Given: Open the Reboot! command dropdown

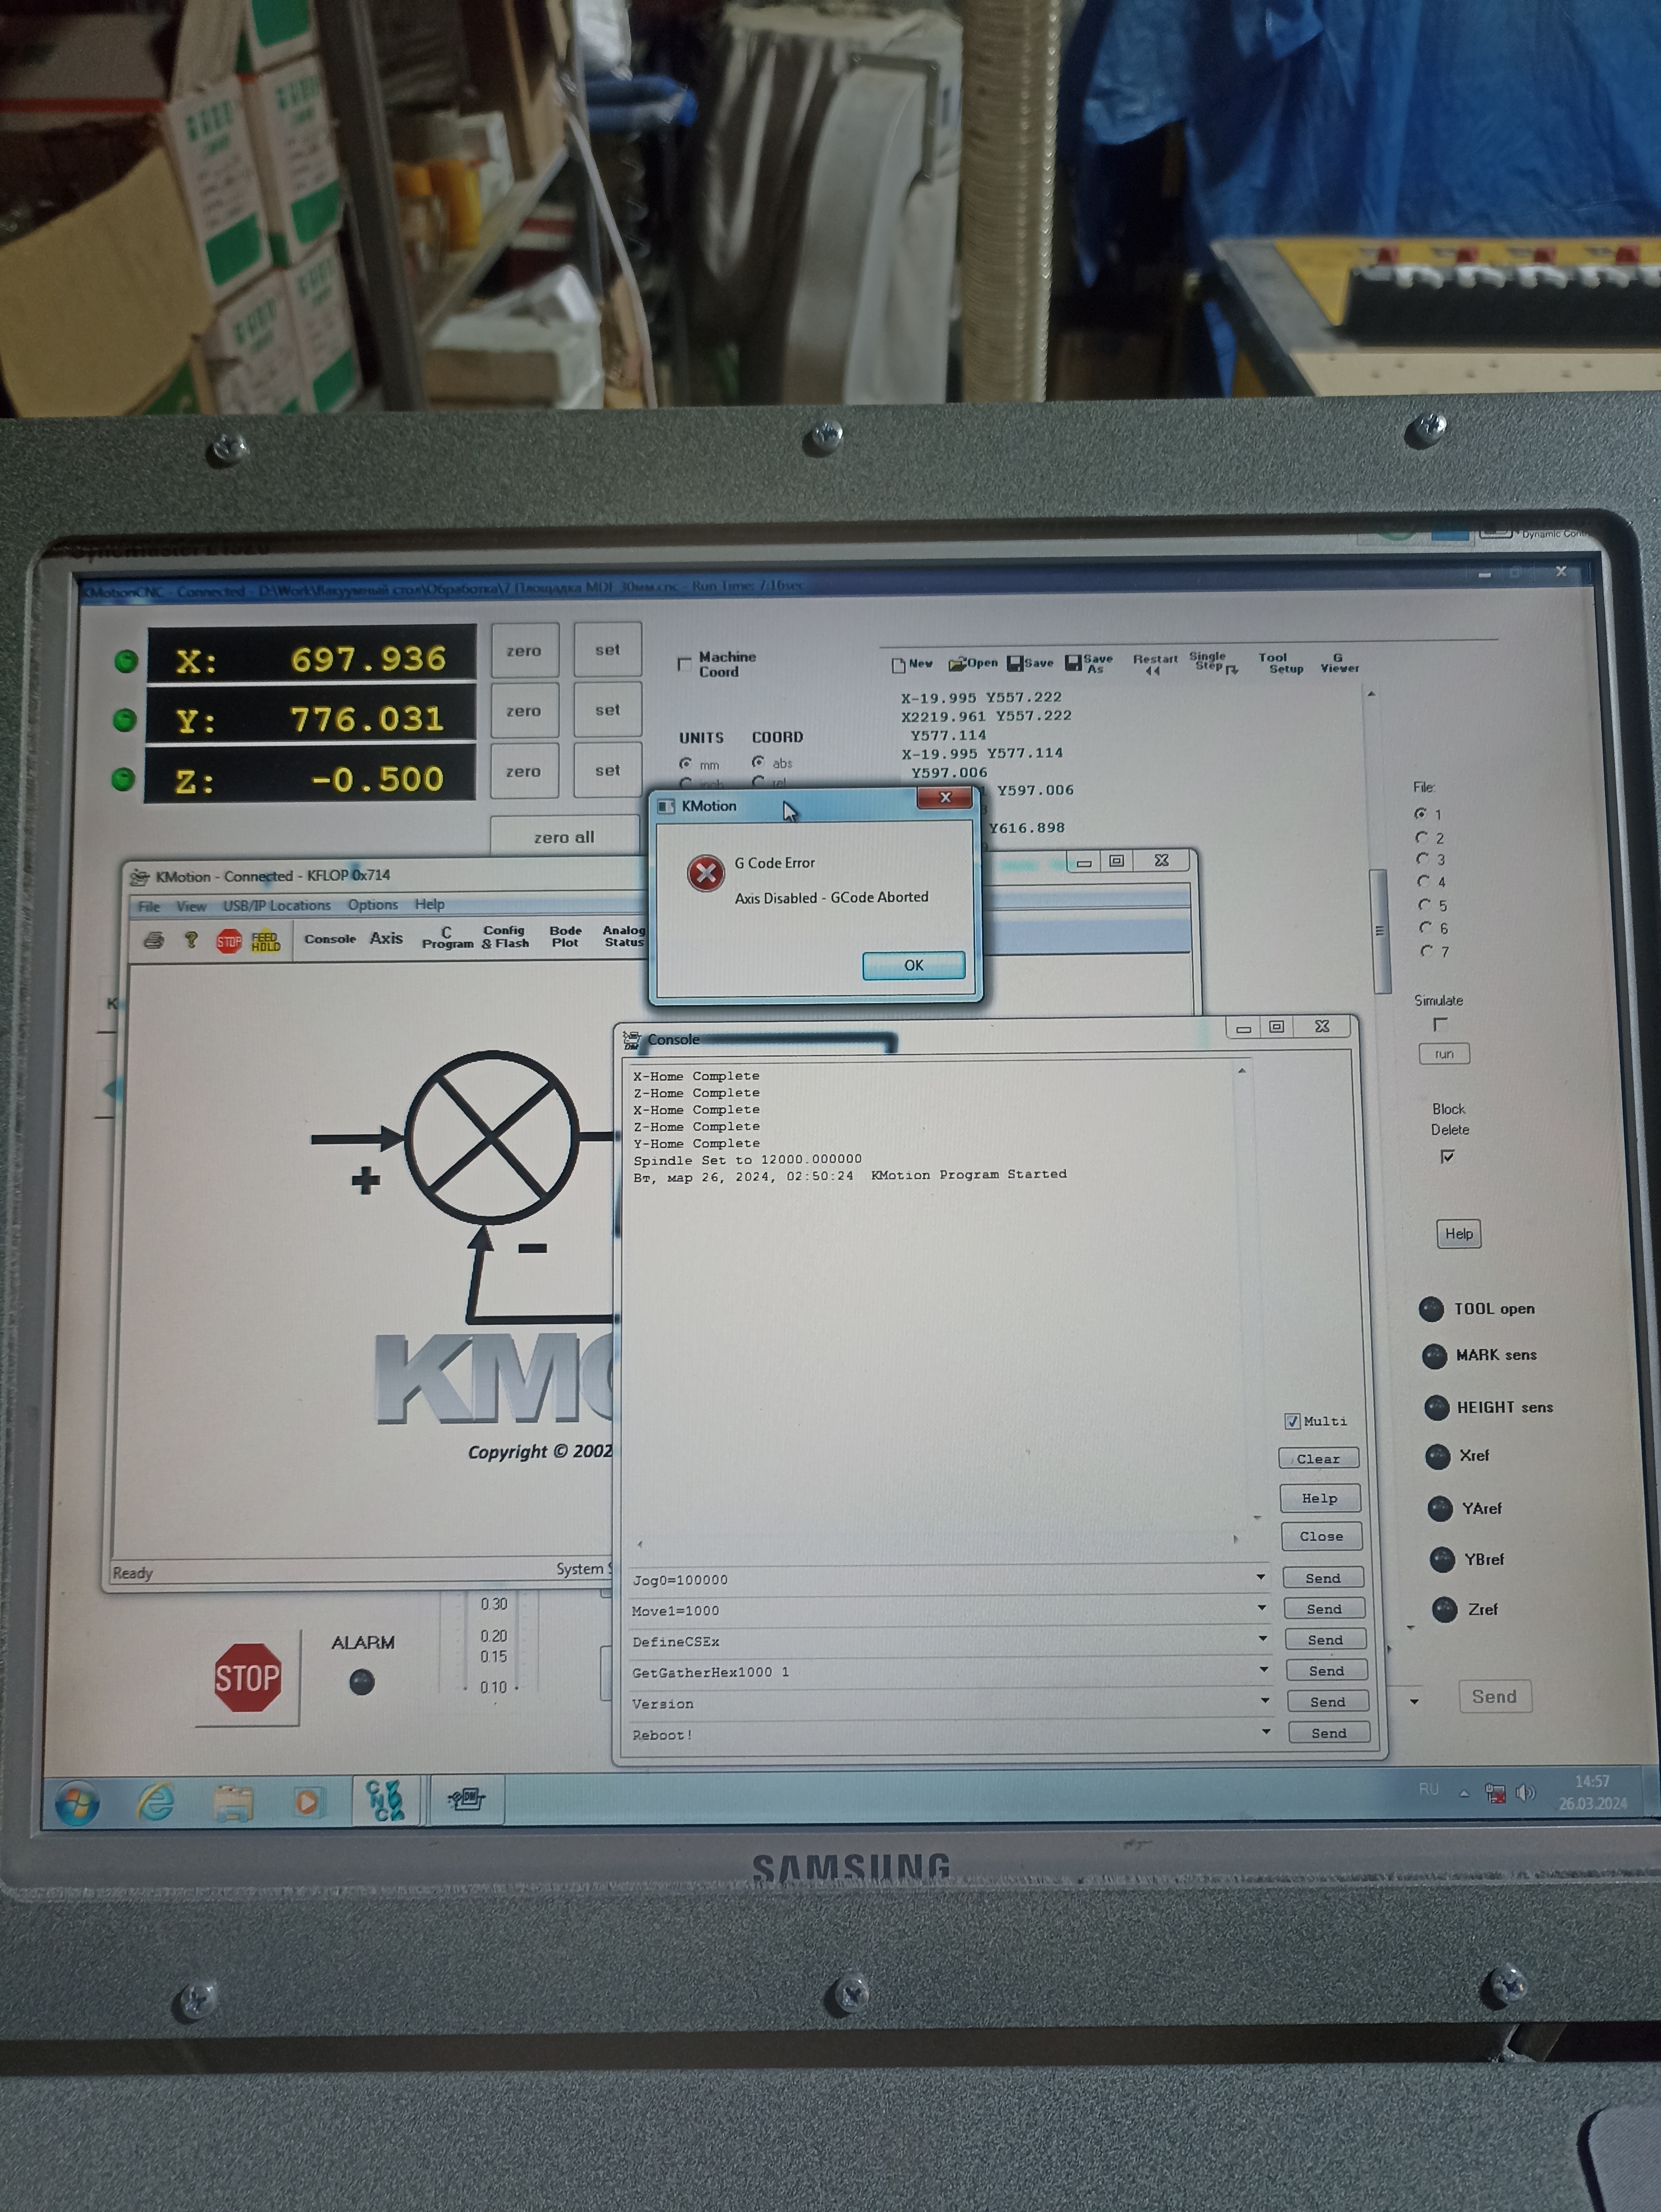Looking at the screenshot, I should [1266, 1732].
